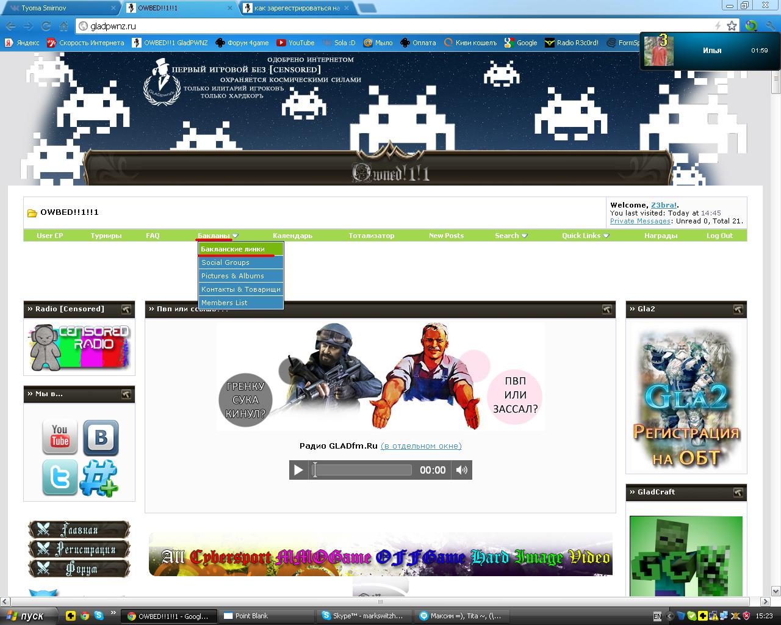Open Members List from the dropdown

tap(241, 303)
